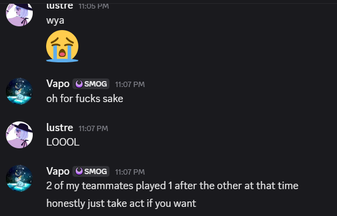Select the "LOOOL" message
This screenshot has width=337, height=216.
tap(63, 142)
